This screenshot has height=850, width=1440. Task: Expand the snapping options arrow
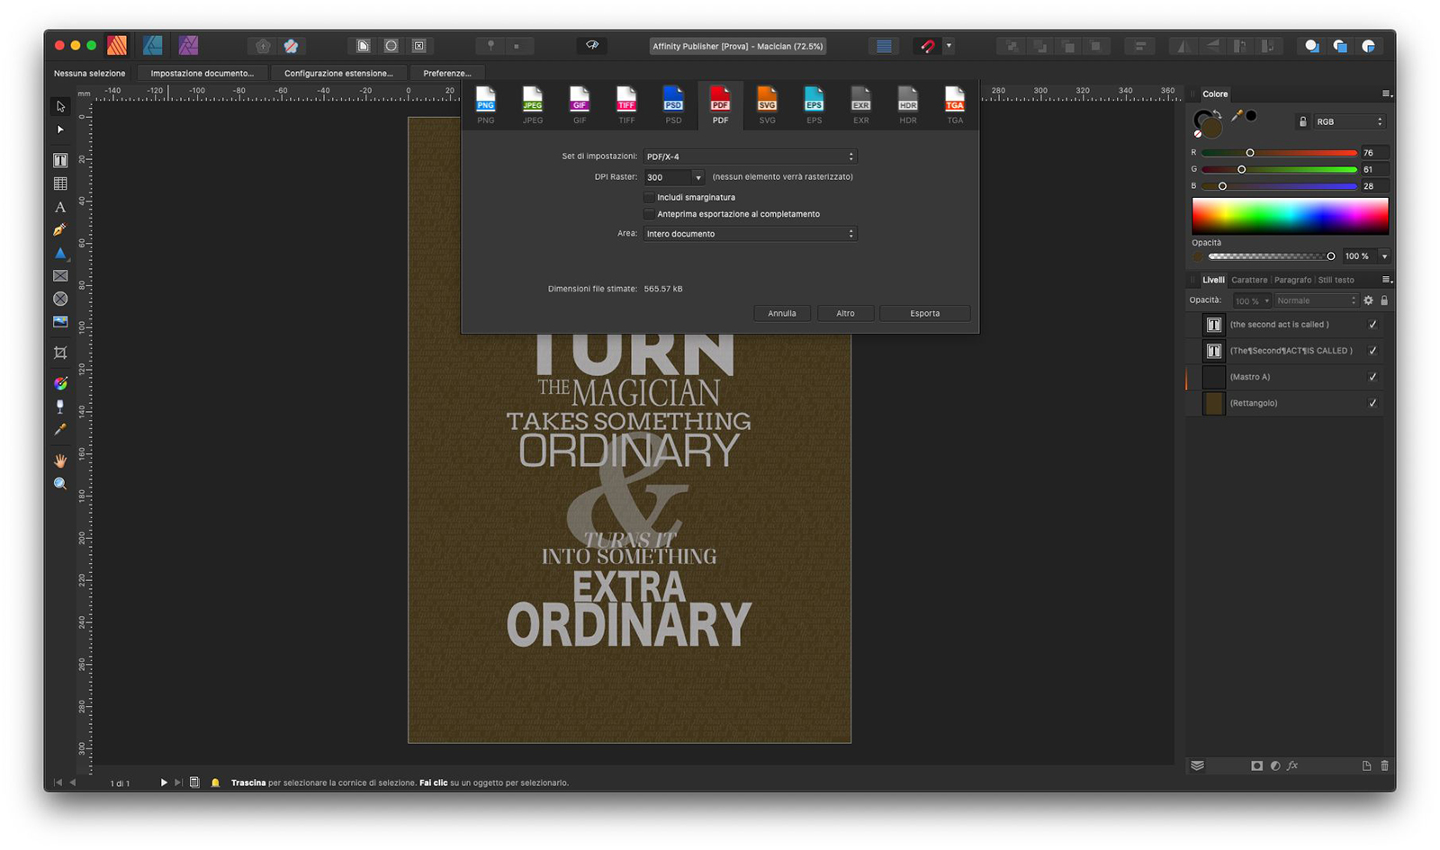(x=949, y=46)
